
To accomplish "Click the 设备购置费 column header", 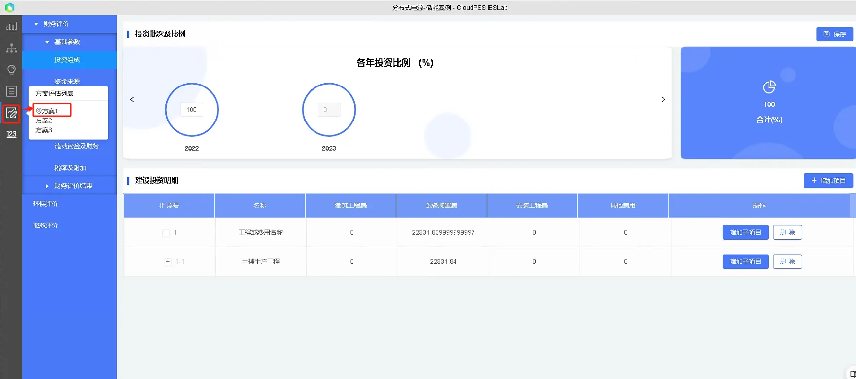I will 441,206.
